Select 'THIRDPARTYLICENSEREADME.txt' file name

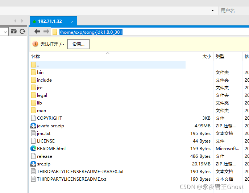coord(72,179)
